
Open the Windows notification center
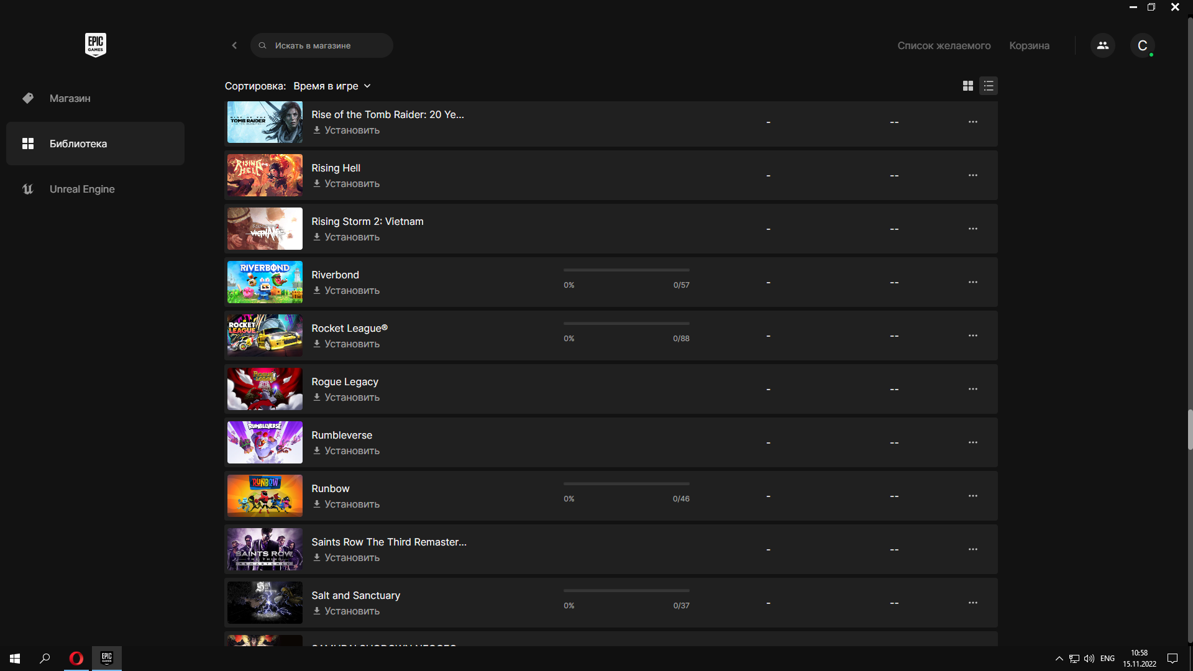point(1172,659)
